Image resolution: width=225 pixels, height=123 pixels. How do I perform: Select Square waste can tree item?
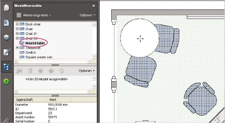[x=39, y=57]
